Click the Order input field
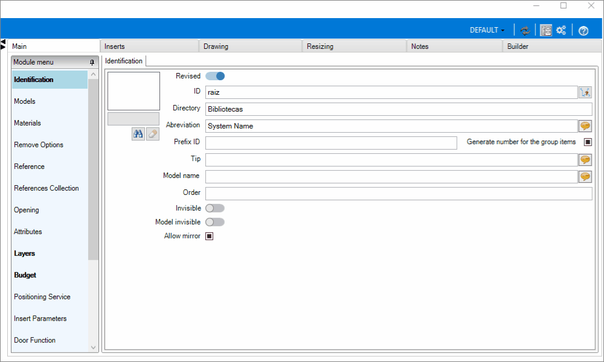Screen dimensions: 604x362 [399, 194]
